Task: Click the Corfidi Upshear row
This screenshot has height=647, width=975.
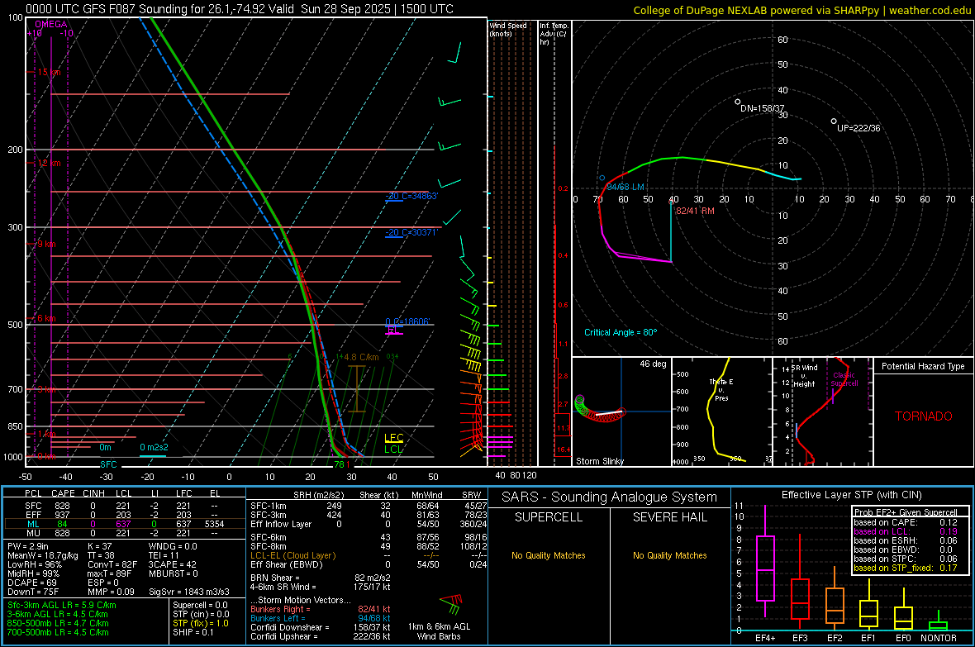Action: pos(321,636)
